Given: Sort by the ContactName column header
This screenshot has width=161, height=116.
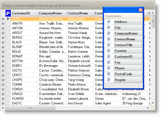Looking at the screenshot, I should [80, 13].
